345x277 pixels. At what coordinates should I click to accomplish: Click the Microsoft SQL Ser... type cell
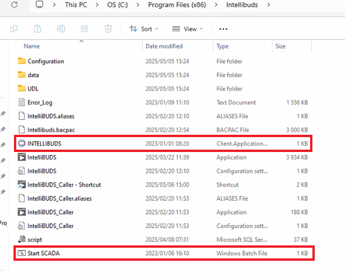click(242, 240)
